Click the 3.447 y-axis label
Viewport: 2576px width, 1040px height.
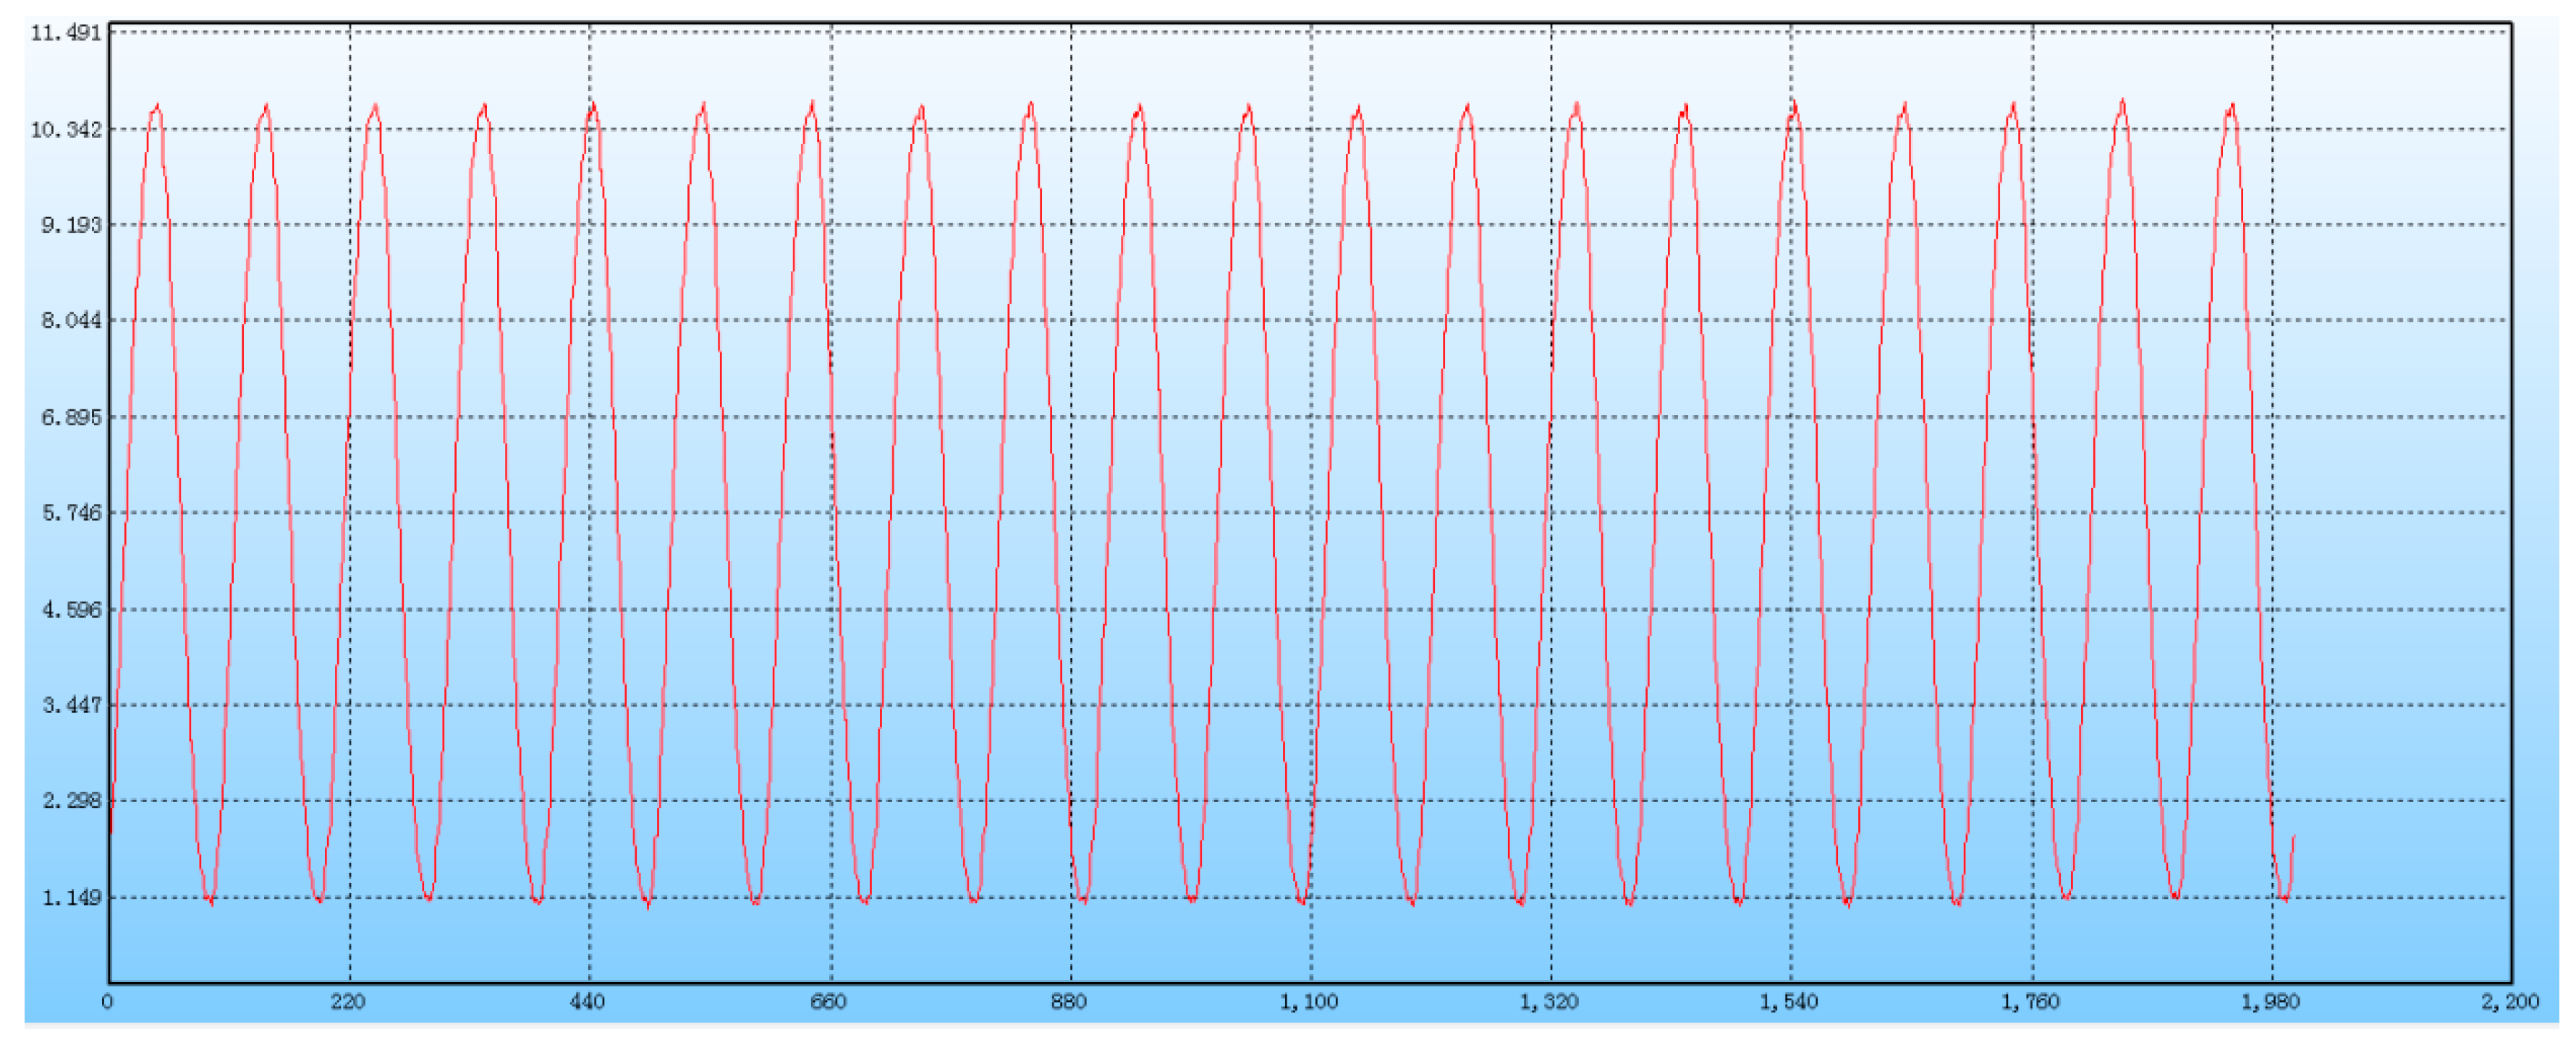click(71, 705)
